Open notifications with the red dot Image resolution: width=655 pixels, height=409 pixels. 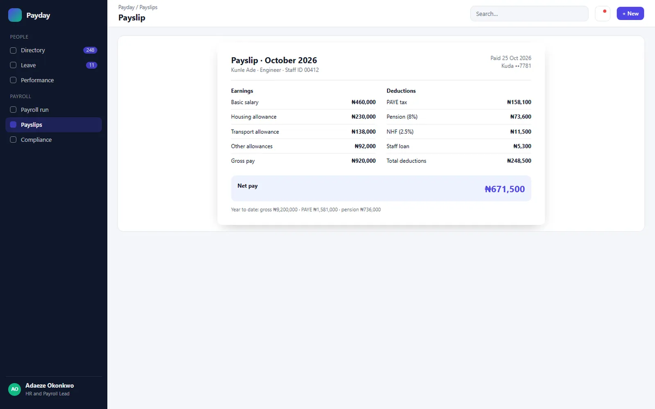pos(603,13)
